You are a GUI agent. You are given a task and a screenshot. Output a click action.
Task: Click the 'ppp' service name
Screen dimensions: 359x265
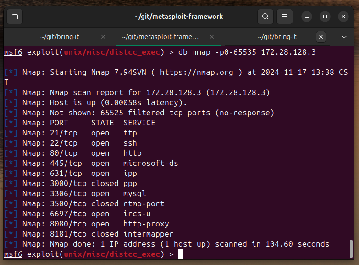[130, 184]
